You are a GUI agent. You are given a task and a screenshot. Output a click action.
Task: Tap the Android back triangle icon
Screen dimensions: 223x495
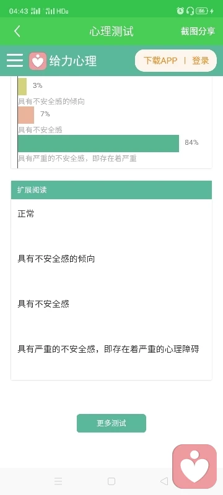(164, 481)
